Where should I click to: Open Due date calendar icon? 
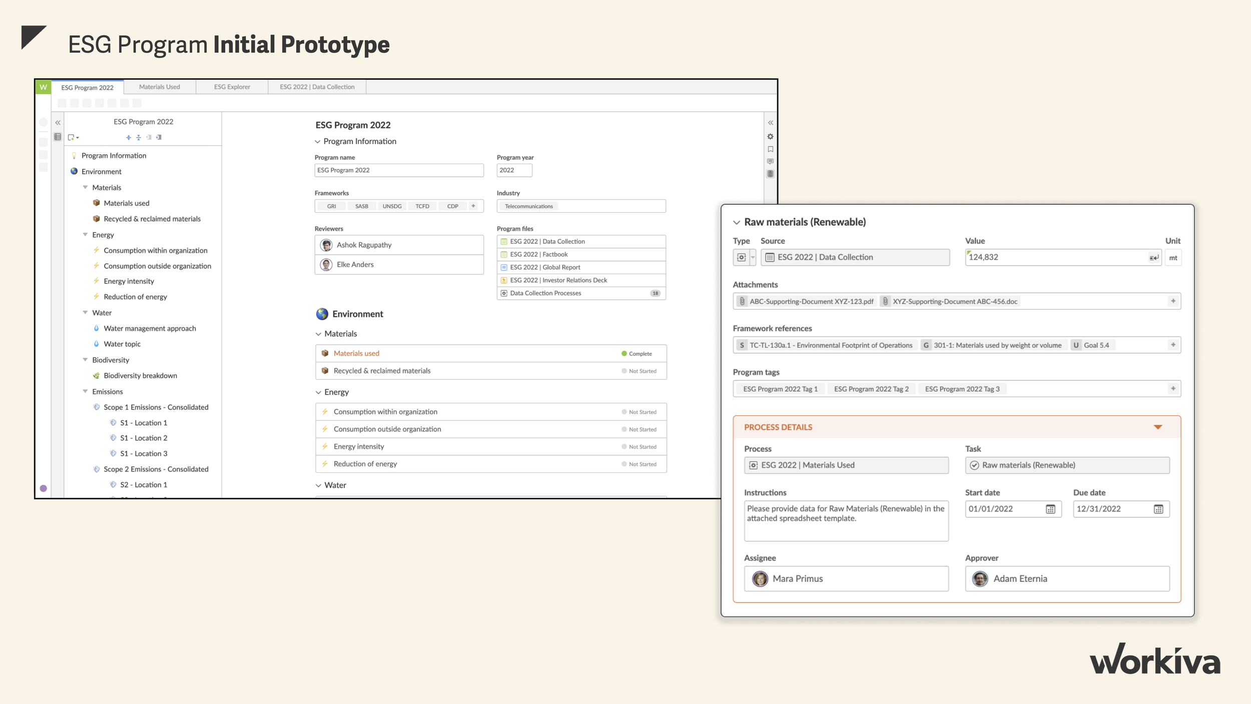click(1159, 509)
